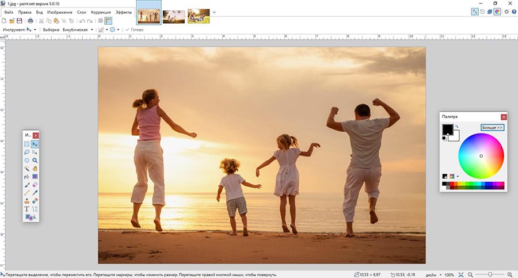Select the Lasso Select tool
The width and height of the screenshot is (518, 278).
[26, 152]
